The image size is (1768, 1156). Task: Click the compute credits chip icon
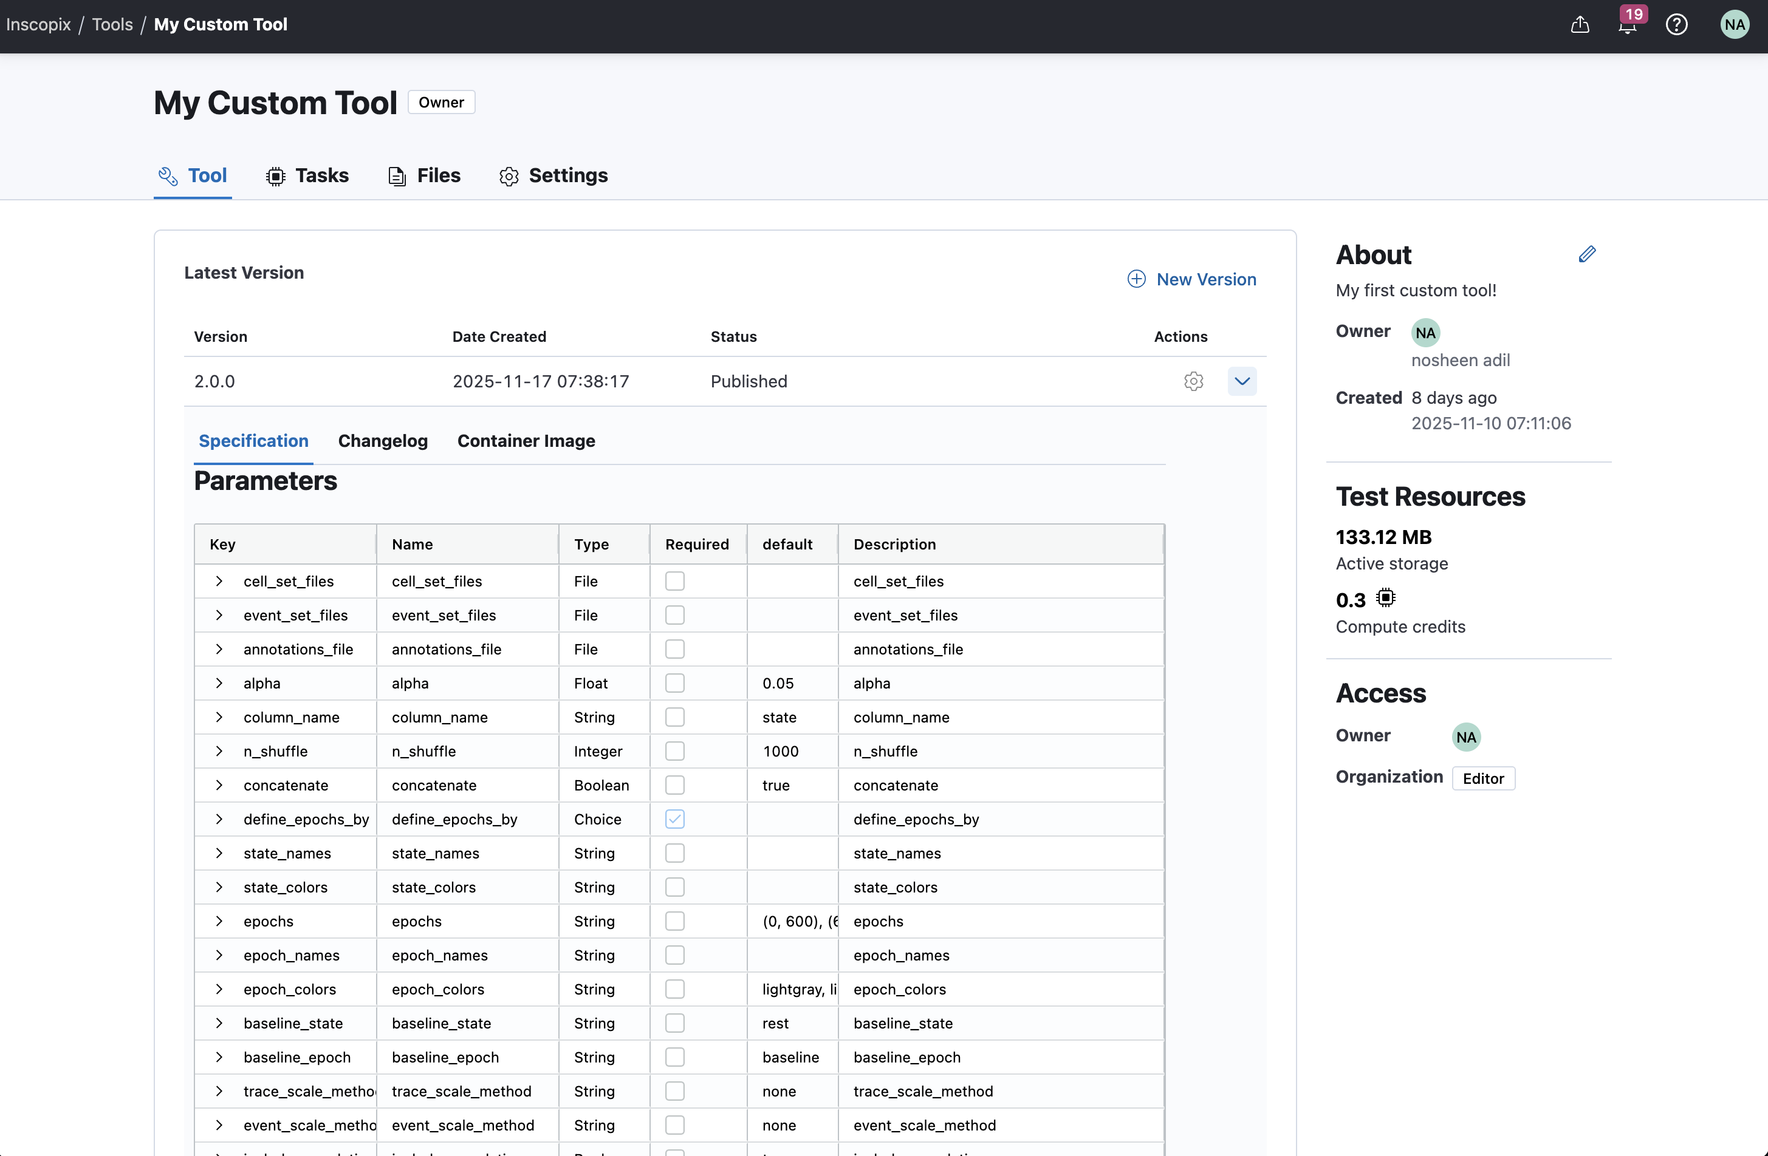coord(1385,597)
